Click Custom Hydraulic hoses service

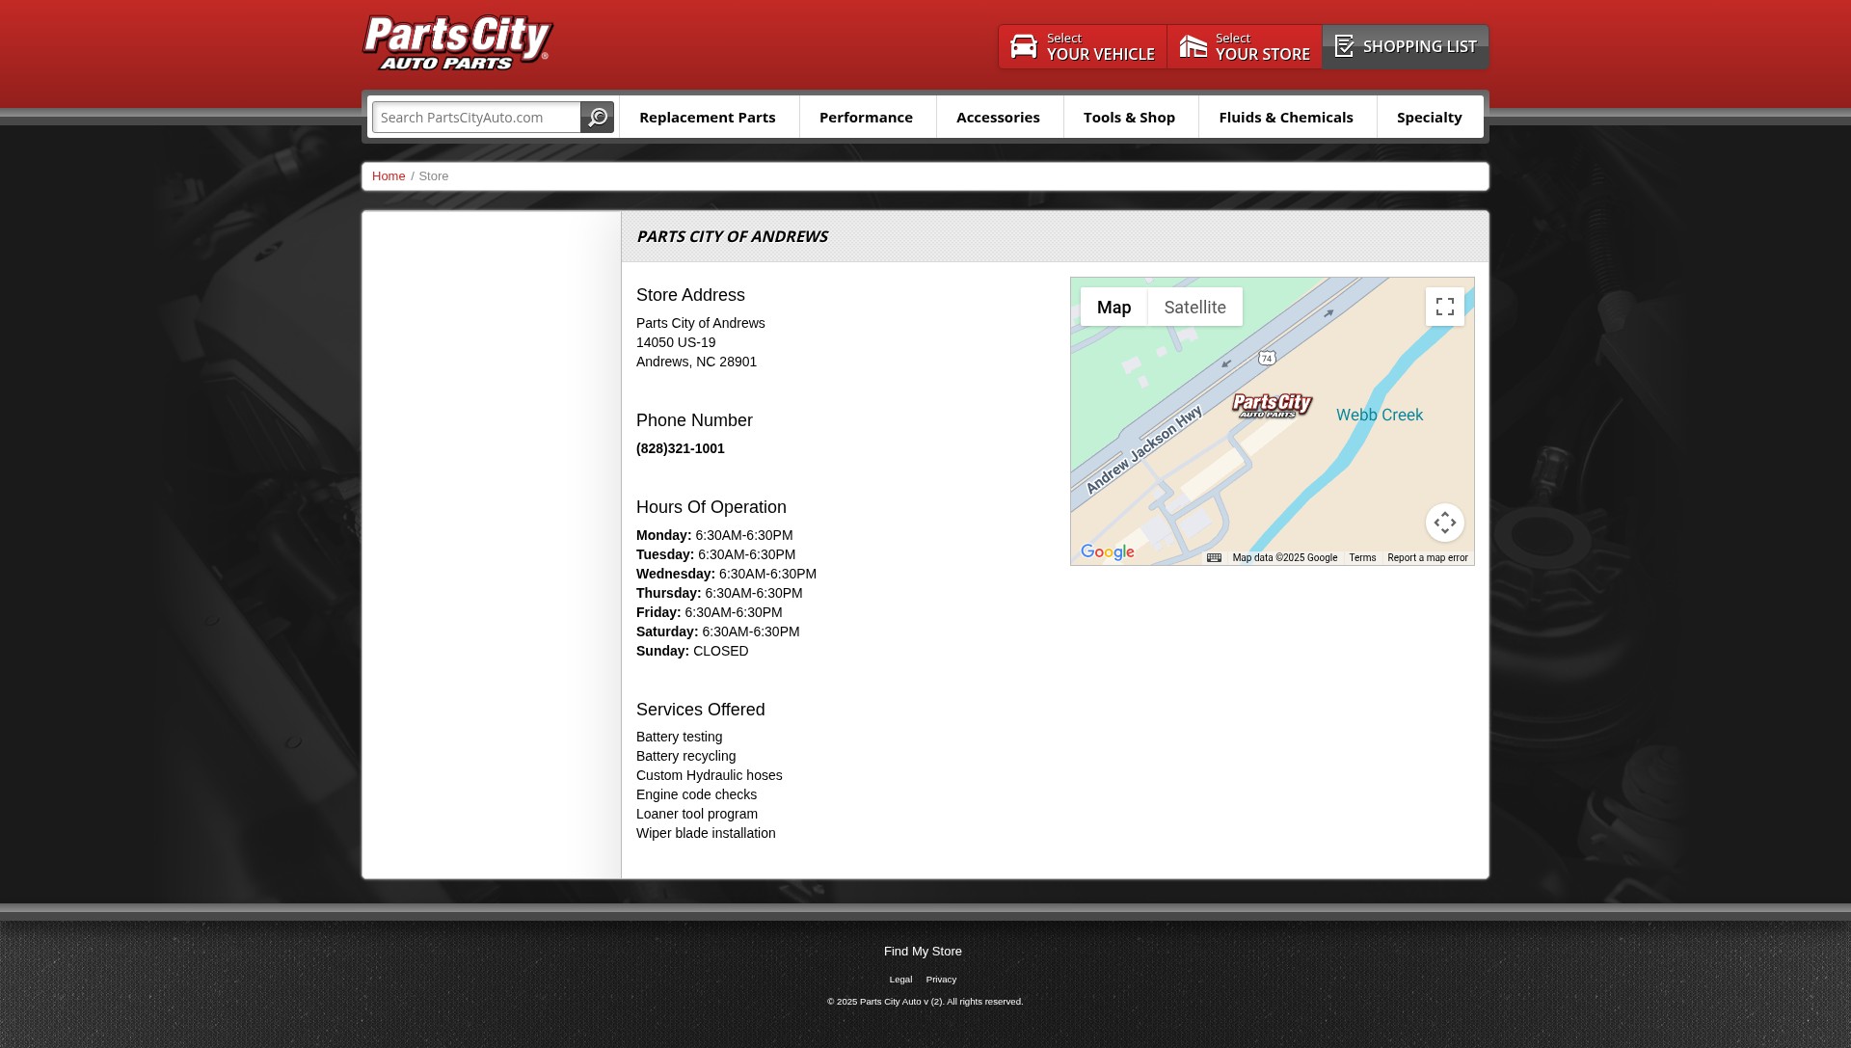click(x=709, y=775)
